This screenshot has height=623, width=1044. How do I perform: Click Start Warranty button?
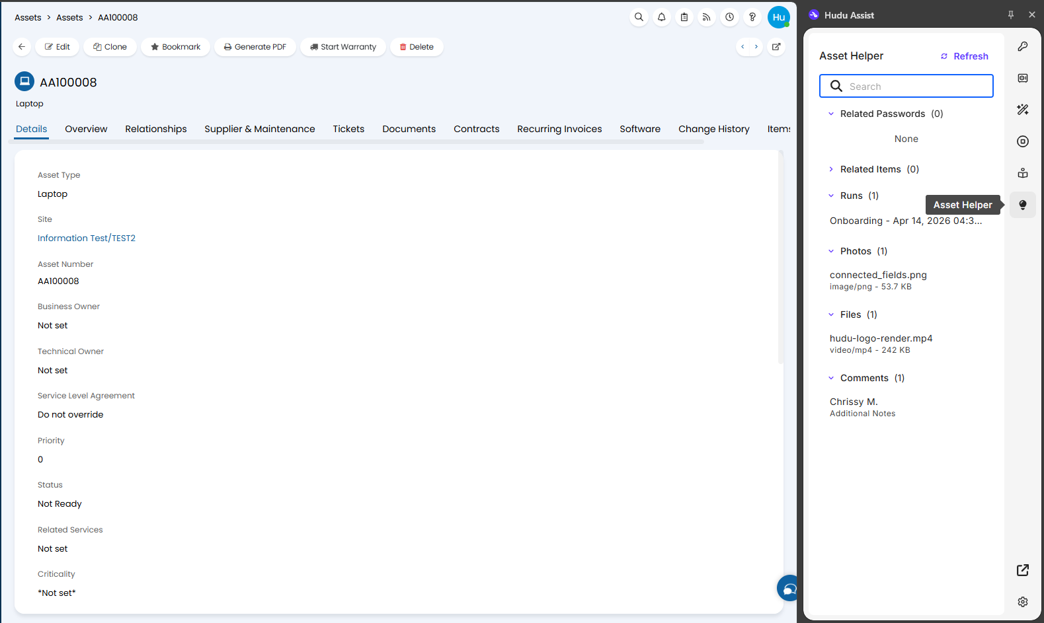(343, 47)
